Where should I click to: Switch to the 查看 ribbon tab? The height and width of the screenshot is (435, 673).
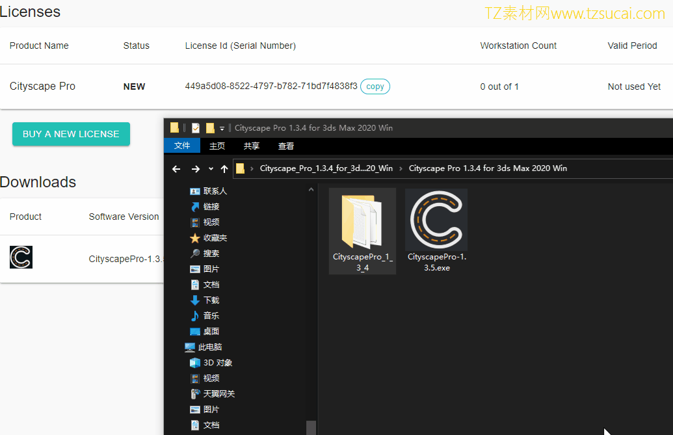[x=286, y=146]
